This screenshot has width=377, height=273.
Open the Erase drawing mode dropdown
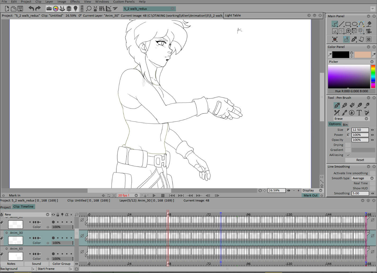pyautogui.click(x=351, y=119)
